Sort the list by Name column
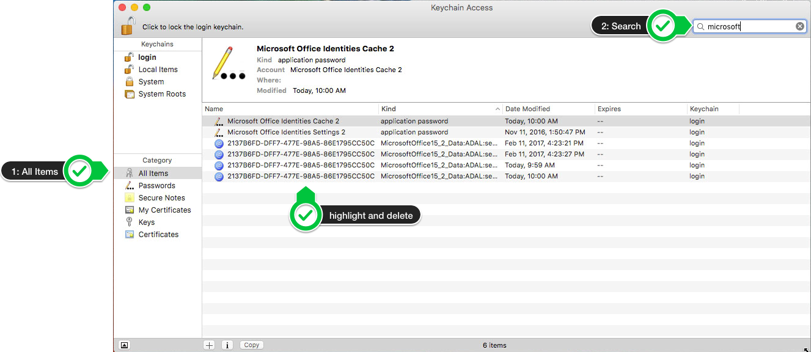Screen dimensions: 811x352 (x=290, y=109)
